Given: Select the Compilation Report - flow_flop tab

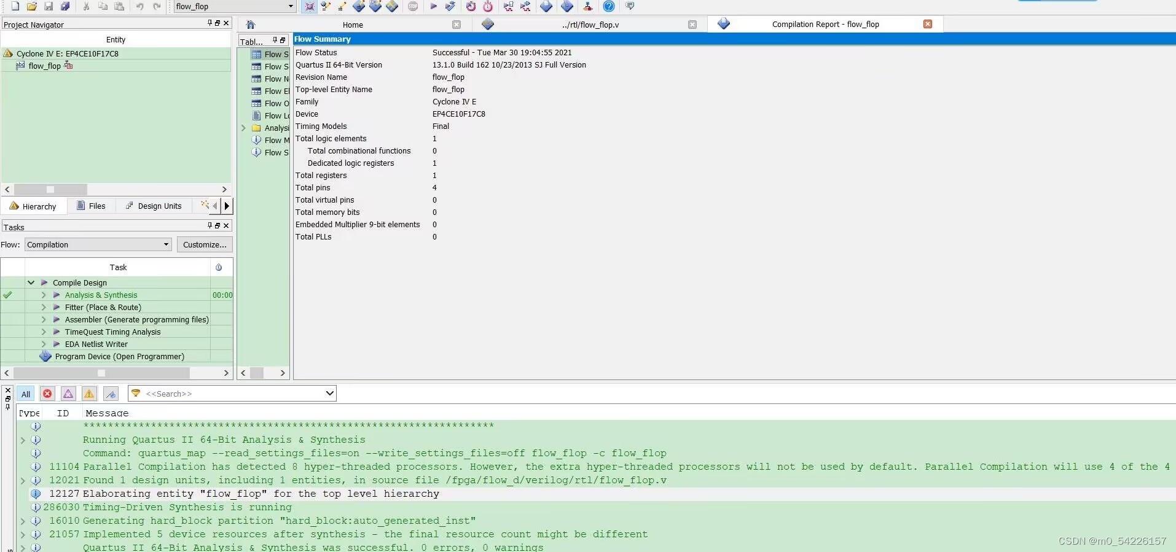Looking at the screenshot, I should point(825,25).
